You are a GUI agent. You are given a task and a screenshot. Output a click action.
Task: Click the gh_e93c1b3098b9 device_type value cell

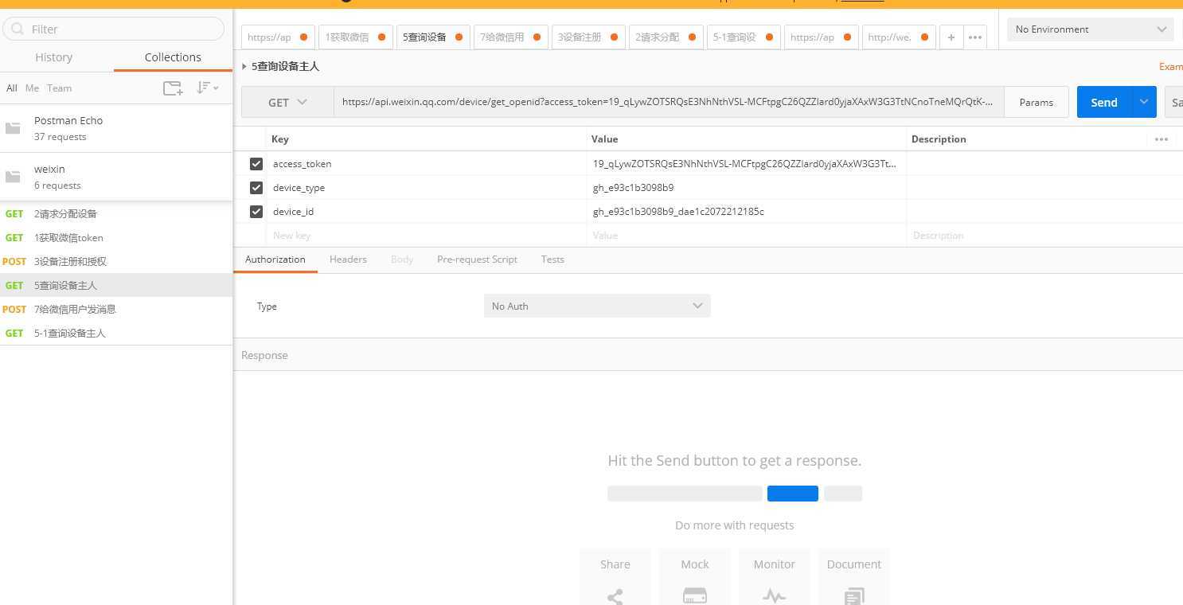pos(746,188)
